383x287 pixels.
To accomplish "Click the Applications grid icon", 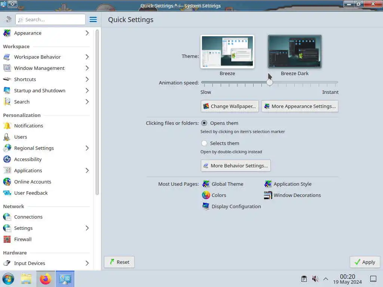I will pos(7,170).
